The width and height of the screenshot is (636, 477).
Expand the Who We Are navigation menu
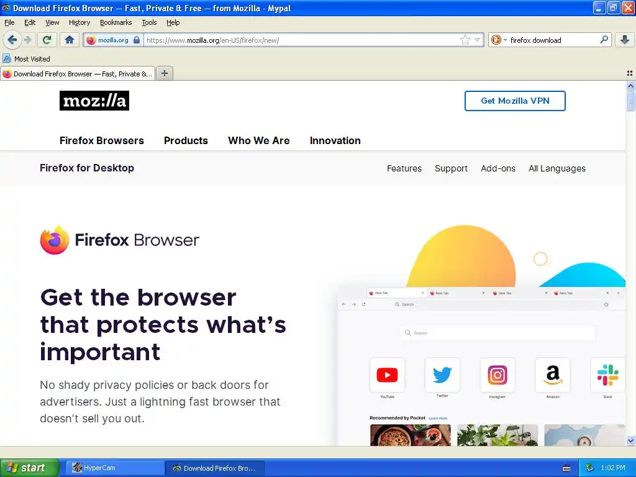tap(259, 140)
